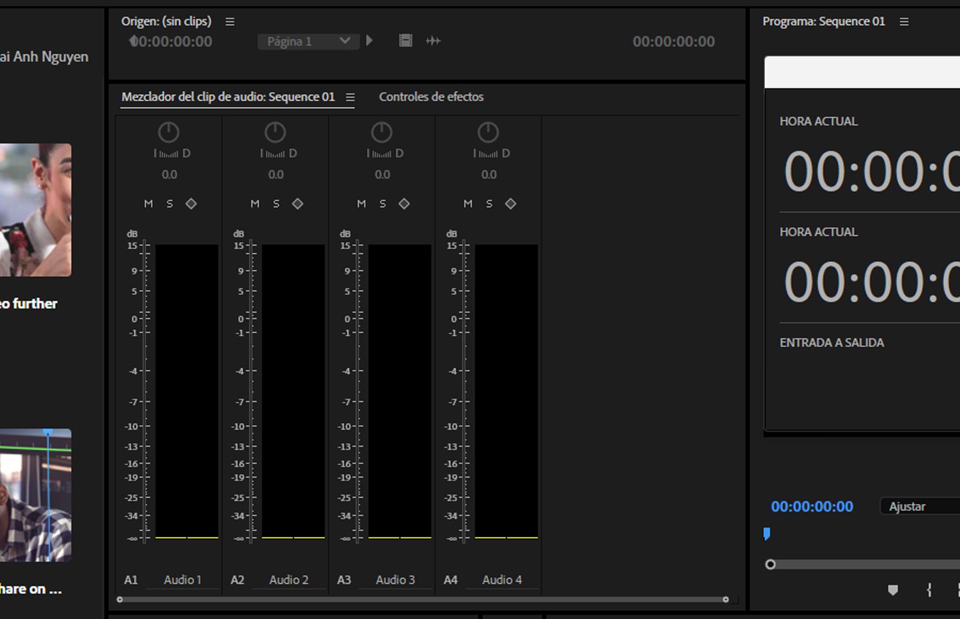Mute the Audio 4 track with its M button
Viewport: 960px width, 619px height.
468,204
